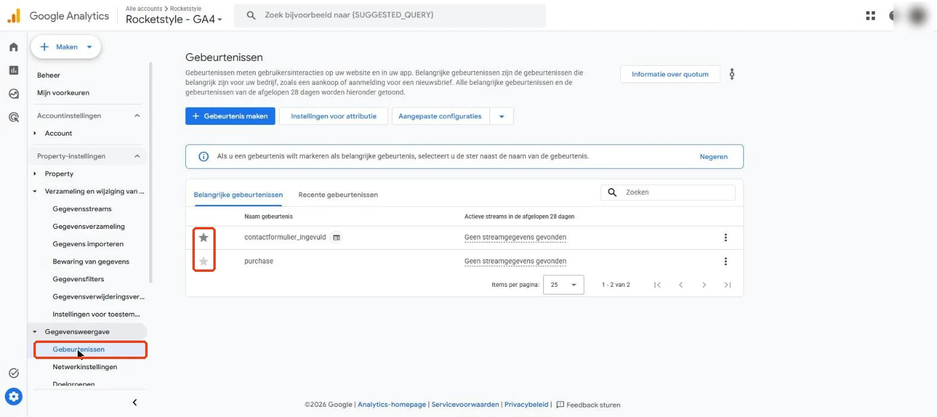Screen dimensions: 937x417
Task: Click the sidebar vertical scrollbar
Action: pyautogui.click(x=151, y=172)
